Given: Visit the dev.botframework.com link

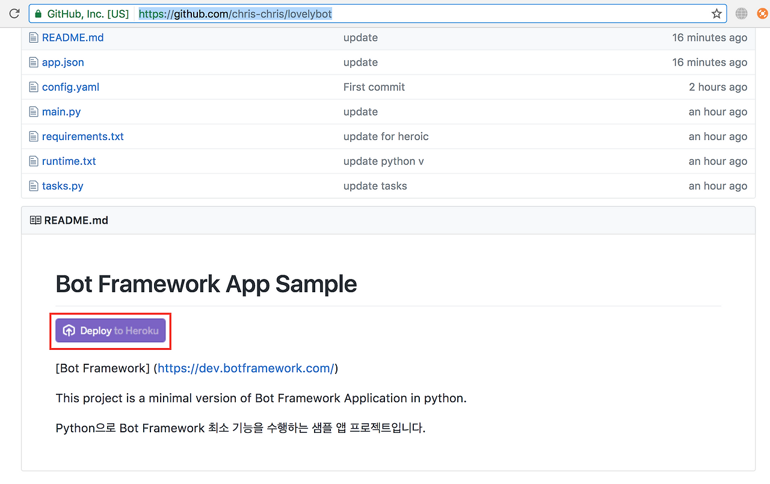Looking at the screenshot, I should click(245, 368).
